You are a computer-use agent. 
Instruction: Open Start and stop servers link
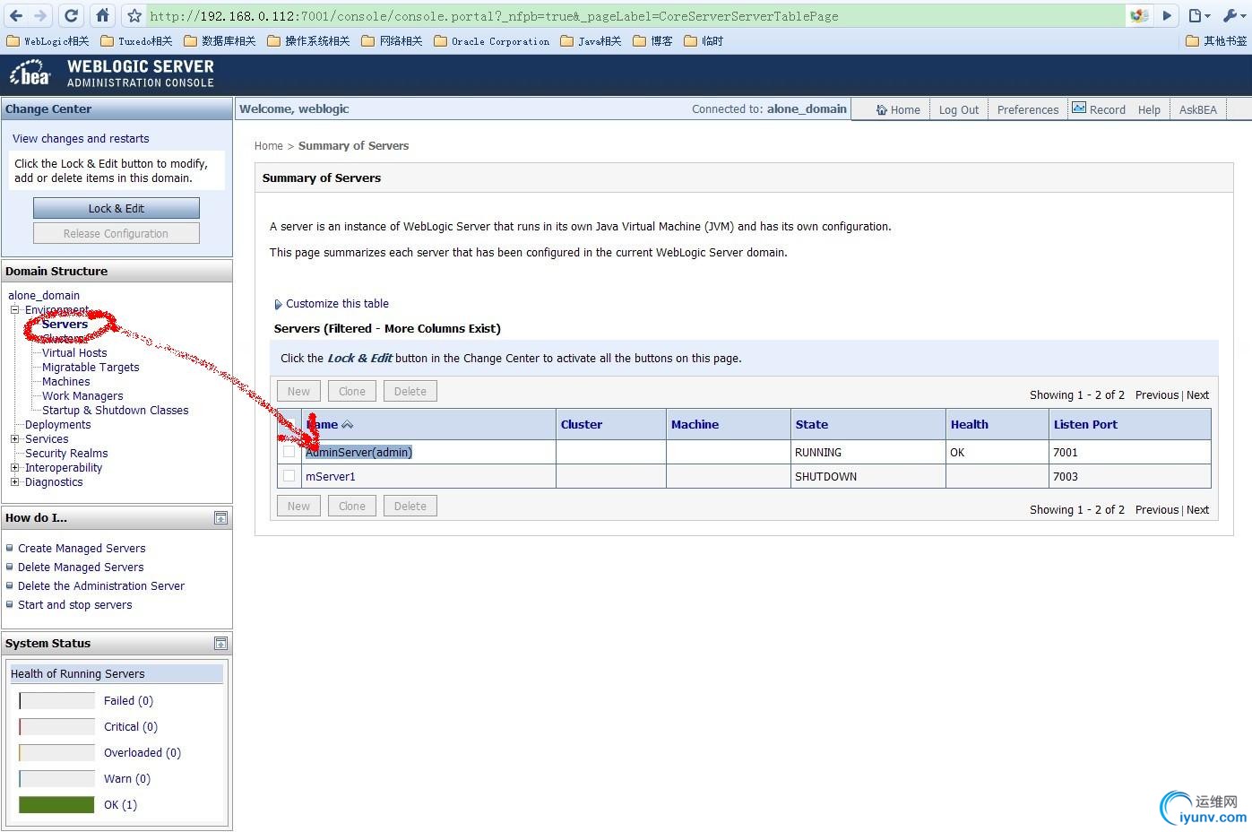point(75,605)
